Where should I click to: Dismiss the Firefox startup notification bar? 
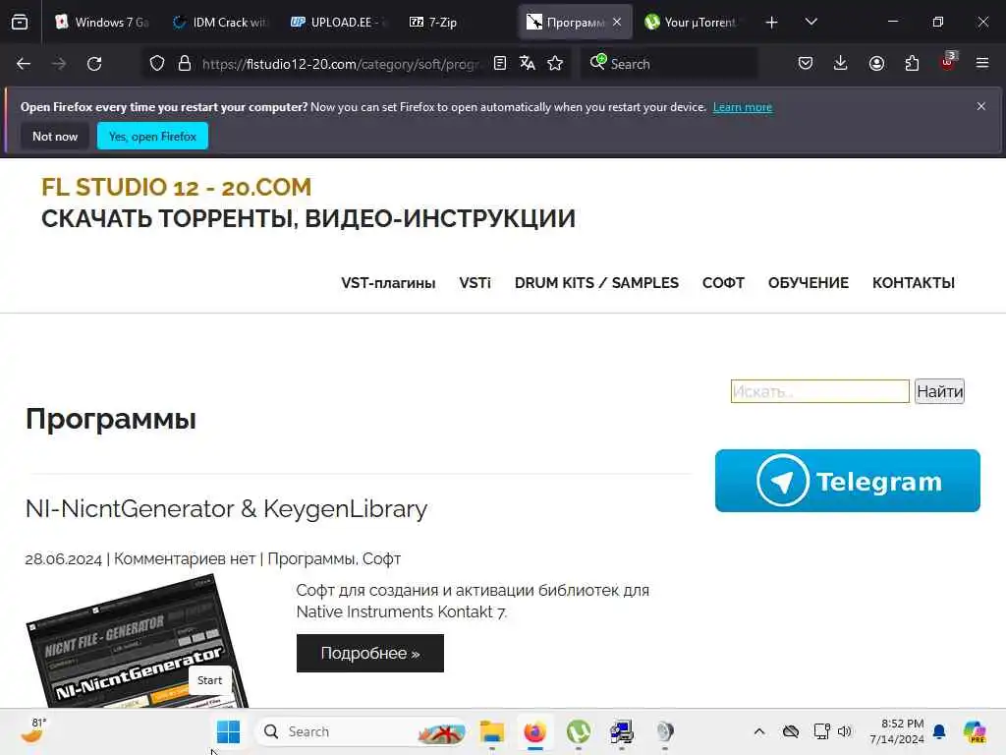pos(981,106)
